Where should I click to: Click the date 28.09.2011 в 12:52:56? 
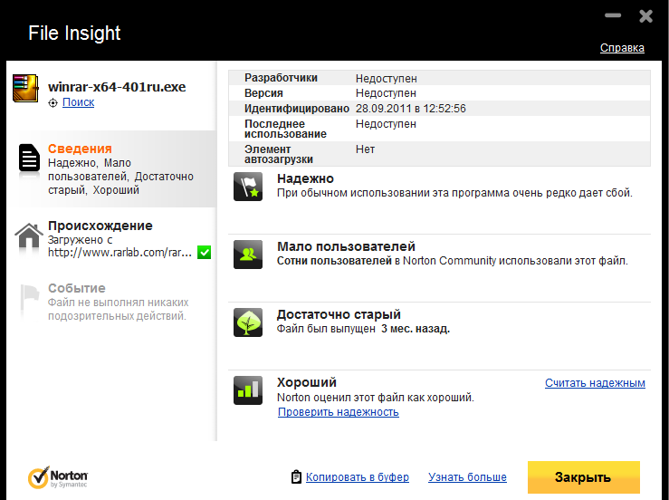tap(411, 109)
